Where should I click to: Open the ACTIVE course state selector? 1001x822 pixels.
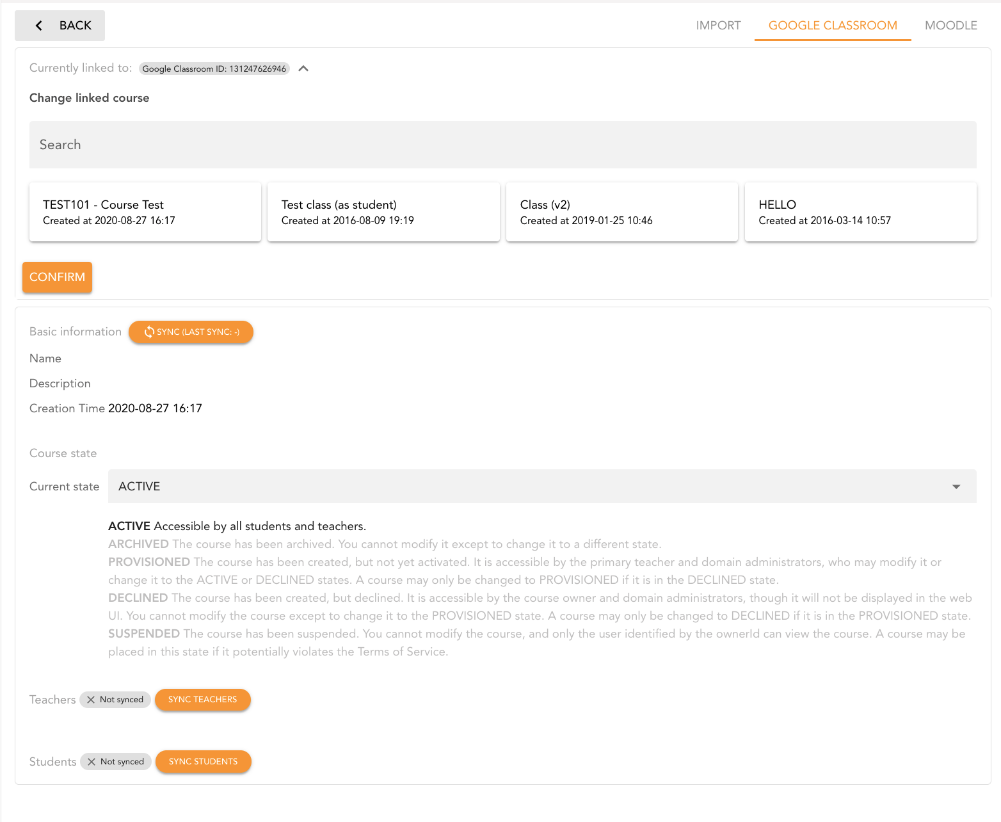tap(542, 487)
